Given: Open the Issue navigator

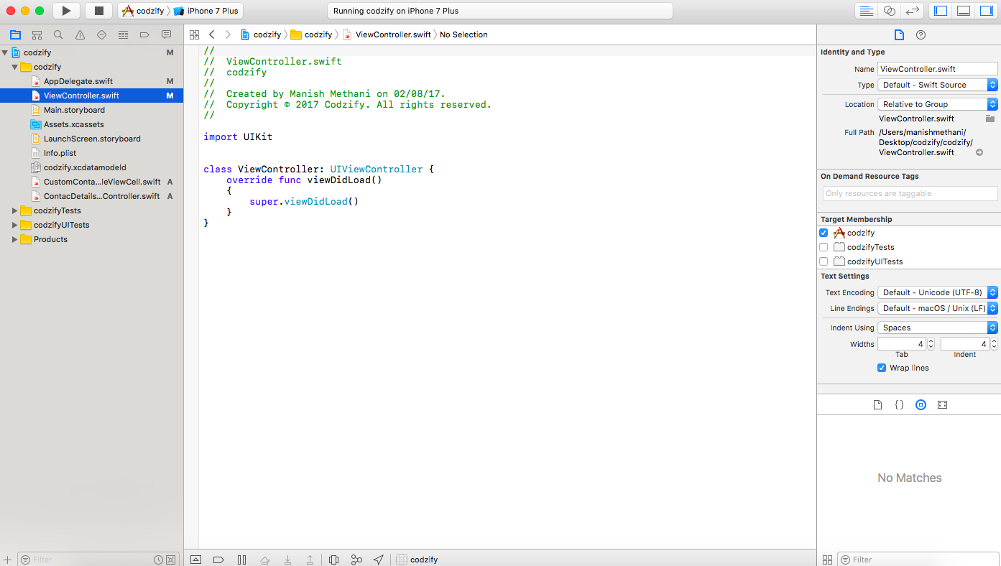Looking at the screenshot, I should coord(80,34).
